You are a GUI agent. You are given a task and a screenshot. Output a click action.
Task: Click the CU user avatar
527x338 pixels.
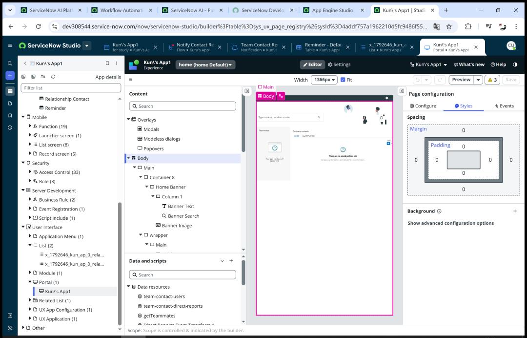(x=511, y=45)
